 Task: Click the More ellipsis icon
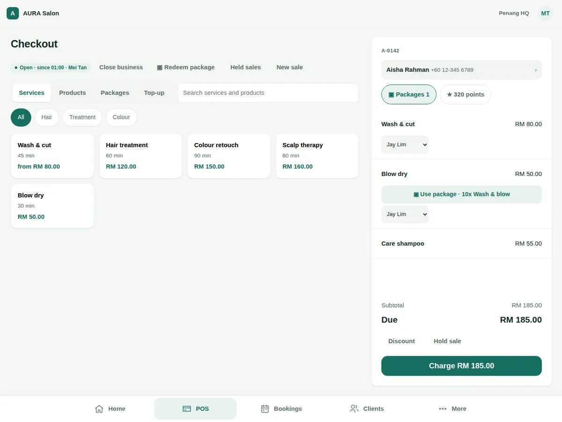click(443, 409)
